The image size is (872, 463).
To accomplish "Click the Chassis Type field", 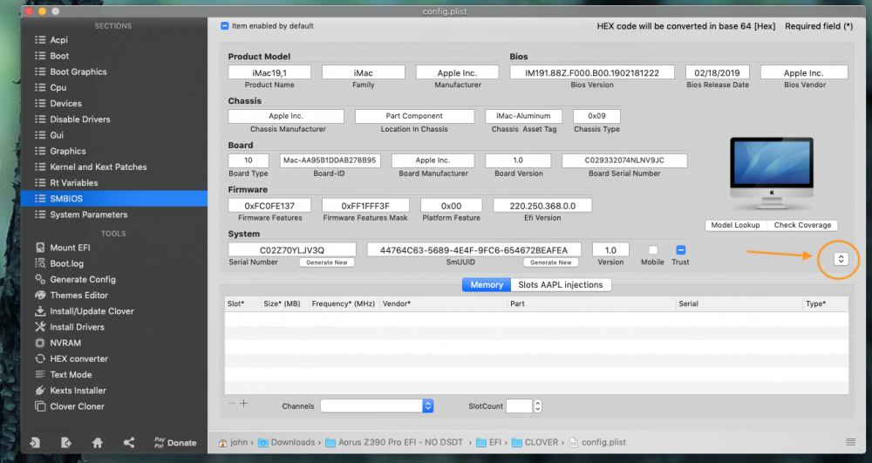I will tap(596, 116).
